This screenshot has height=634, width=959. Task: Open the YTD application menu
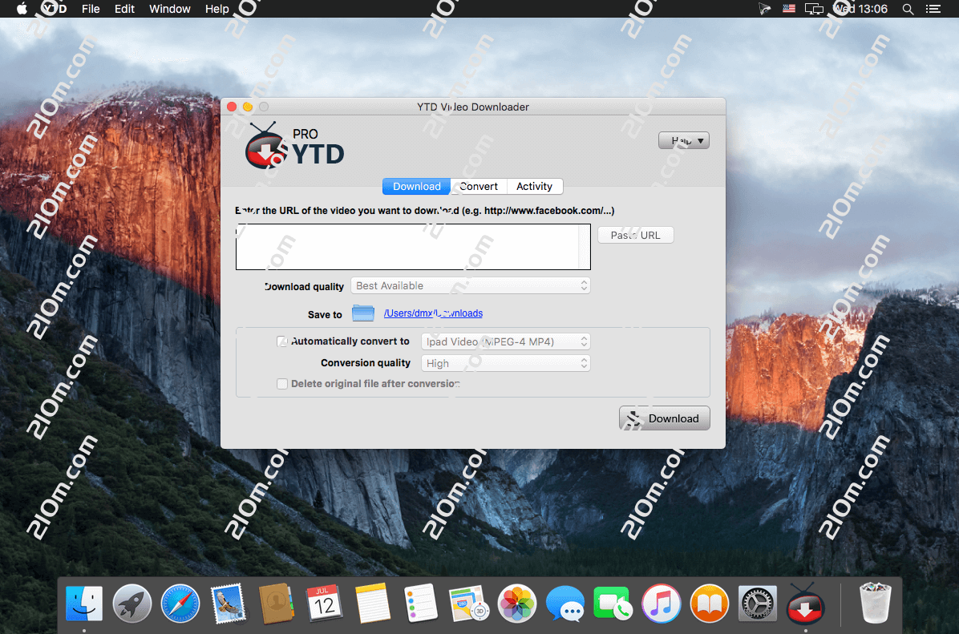coord(55,9)
